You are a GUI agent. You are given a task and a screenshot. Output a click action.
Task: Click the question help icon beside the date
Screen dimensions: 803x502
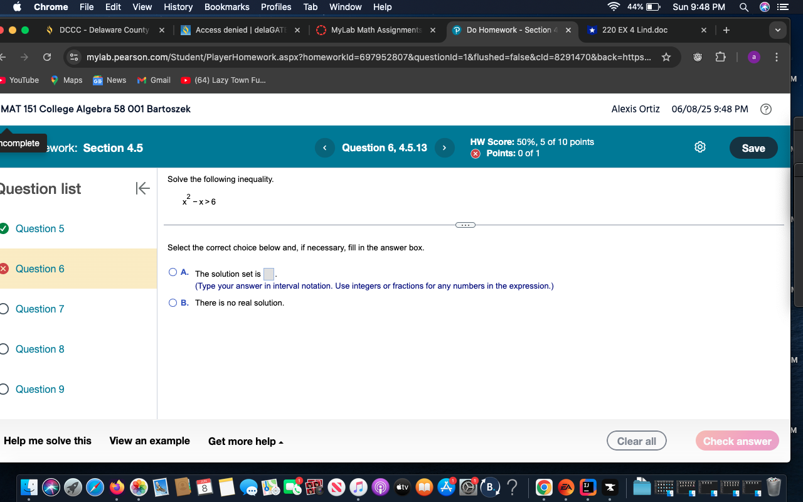coord(765,109)
